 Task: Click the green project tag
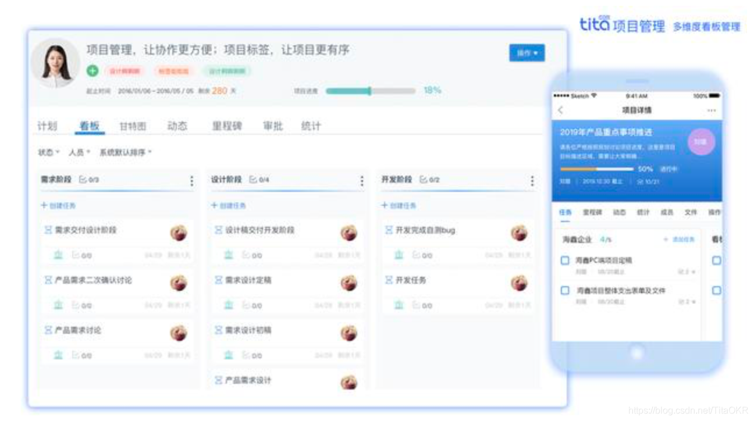pyautogui.click(x=227, y=71)
